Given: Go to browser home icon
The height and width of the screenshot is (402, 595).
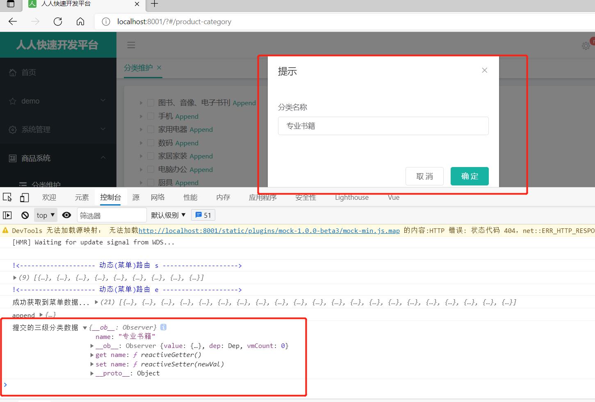Looking at the screenshot, I should pyautogui.click(x=80, y=21).
